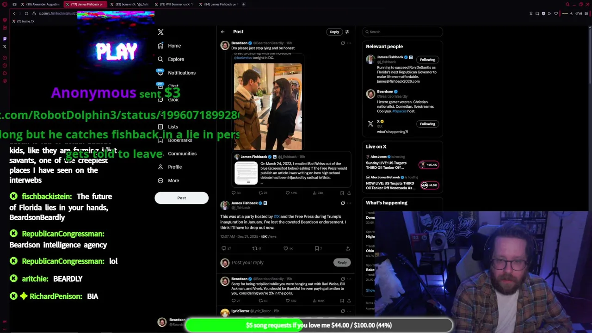This screenshot has width=592, height=333.
Task: Click the #Spaces hashtag link
Action: [399, 111]
